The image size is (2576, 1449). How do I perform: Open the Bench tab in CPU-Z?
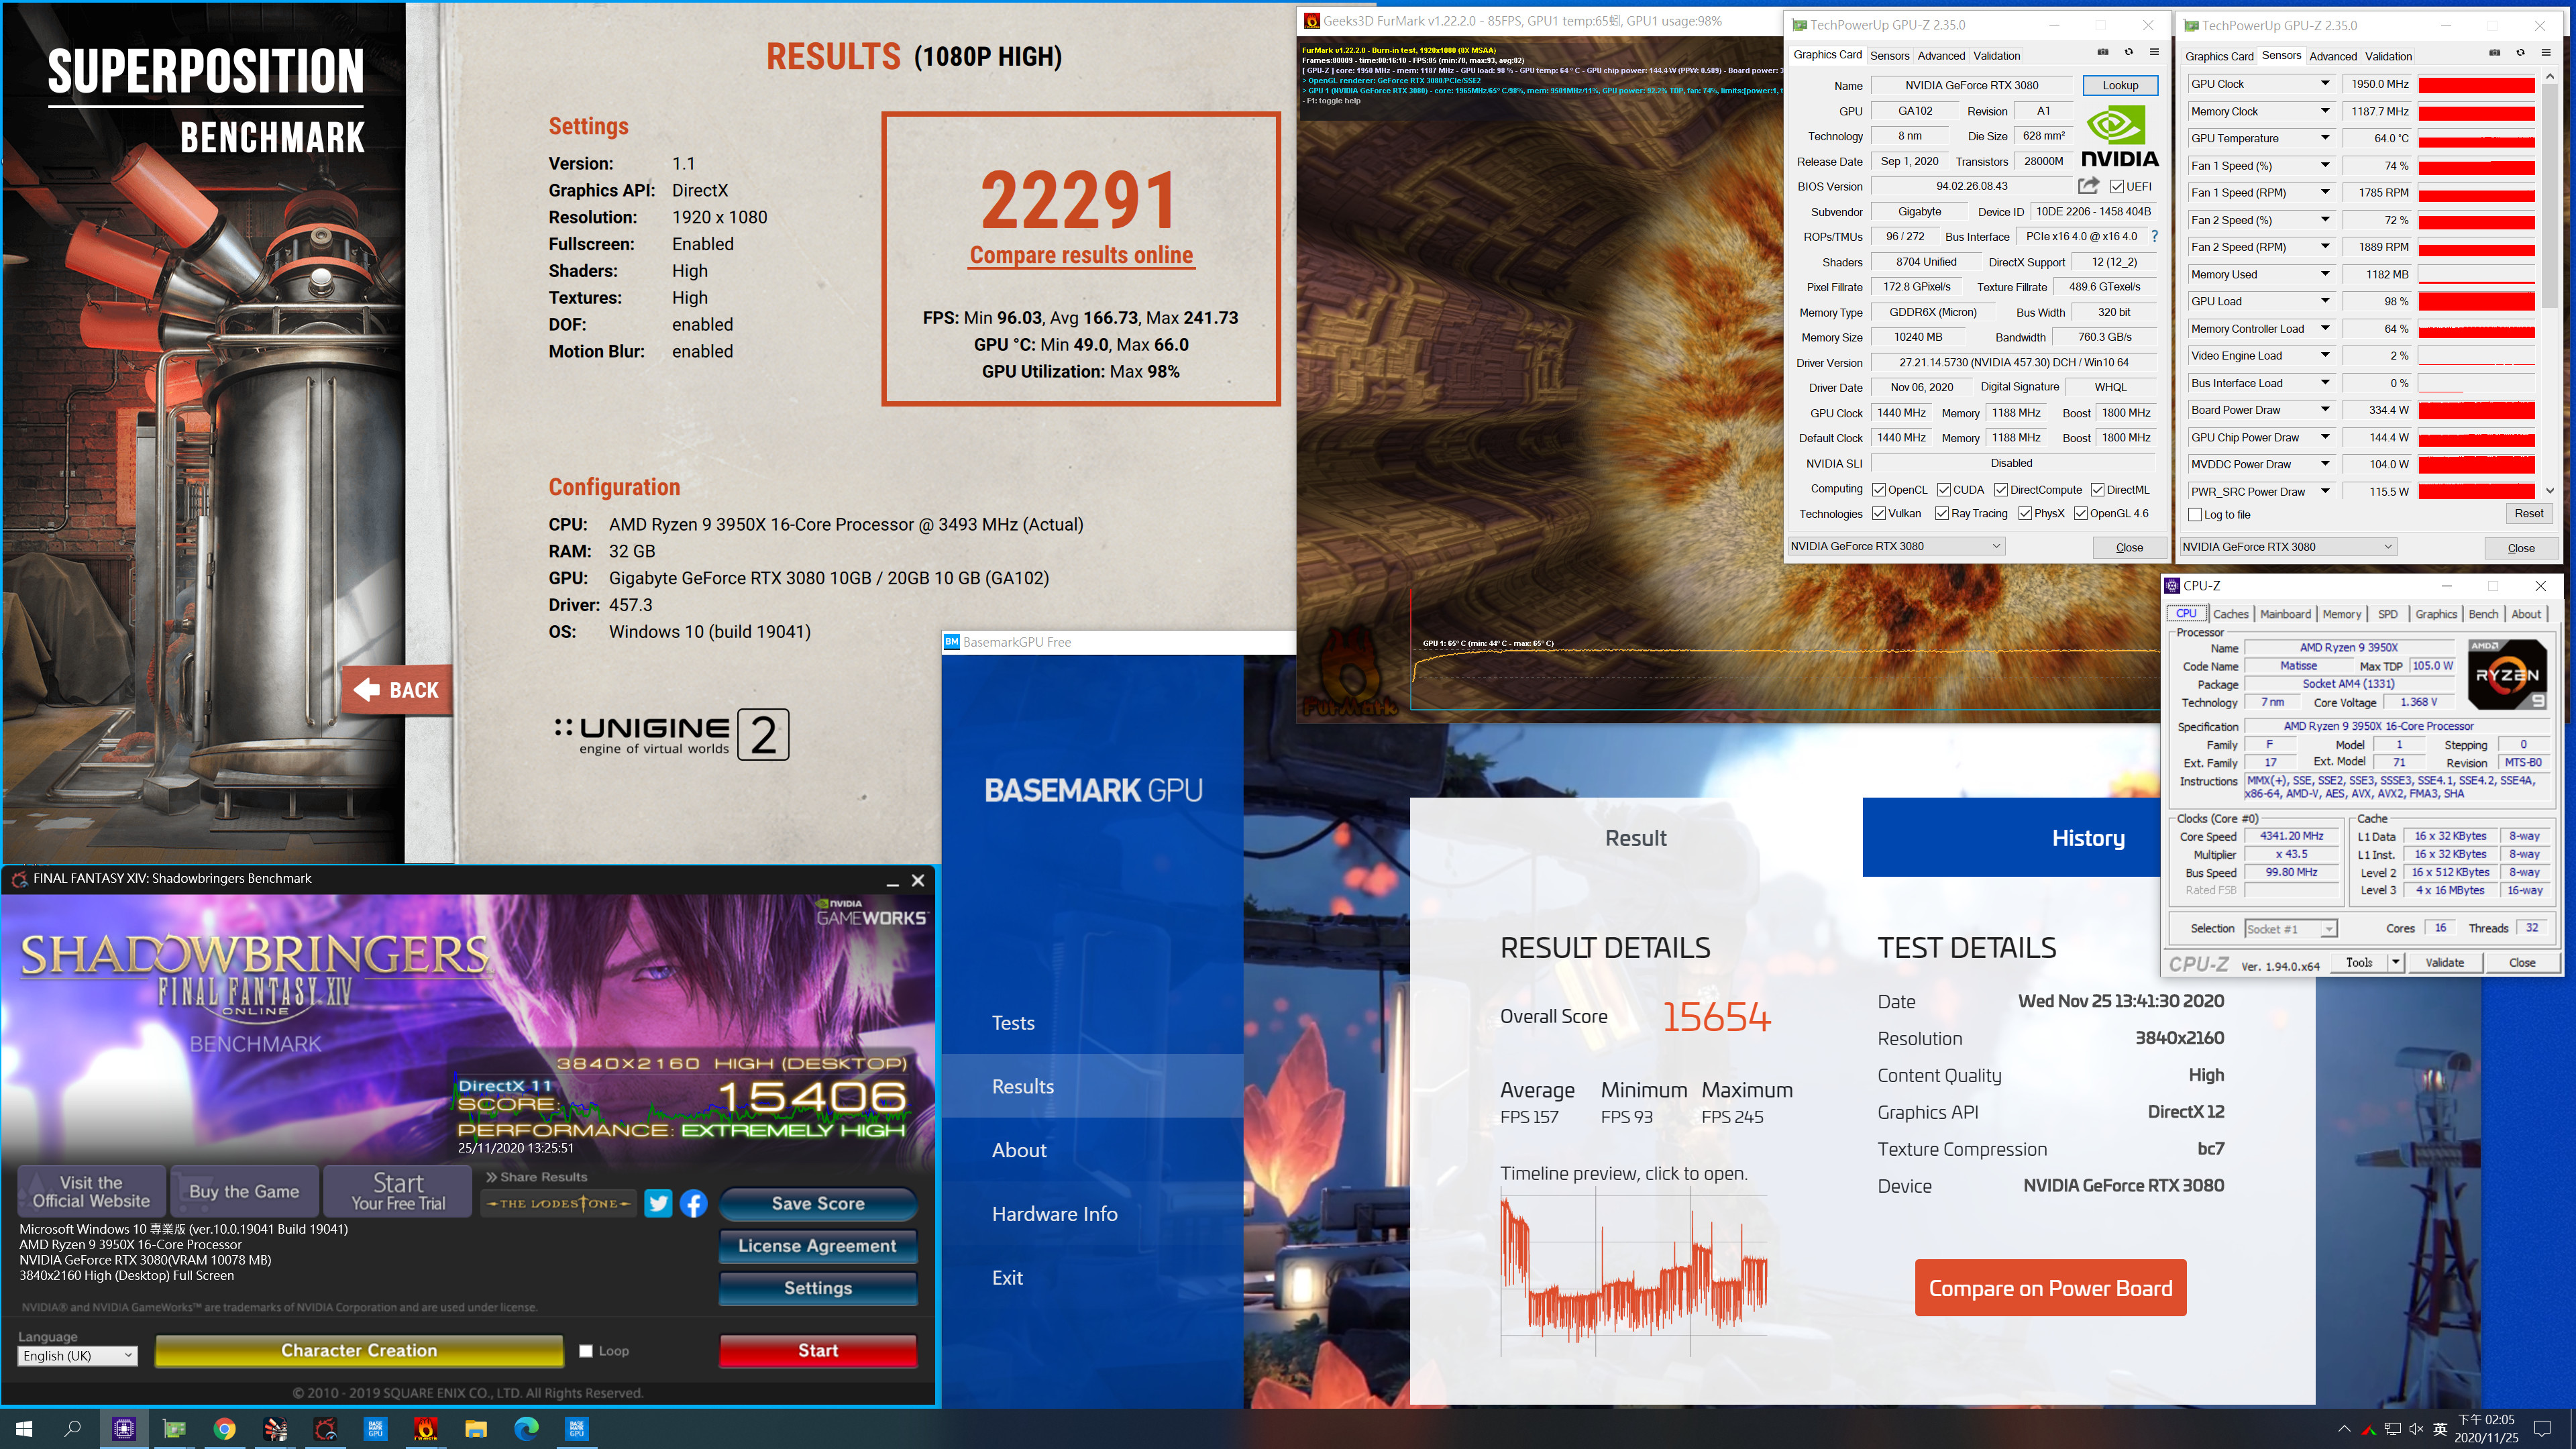point(2483,614)
